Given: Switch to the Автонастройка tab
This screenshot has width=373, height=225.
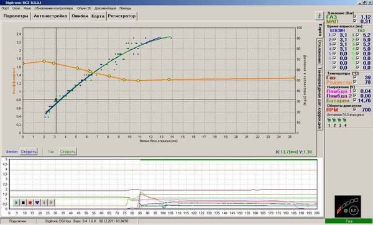Looking at the screenshot, I should (x=50, y=16).
